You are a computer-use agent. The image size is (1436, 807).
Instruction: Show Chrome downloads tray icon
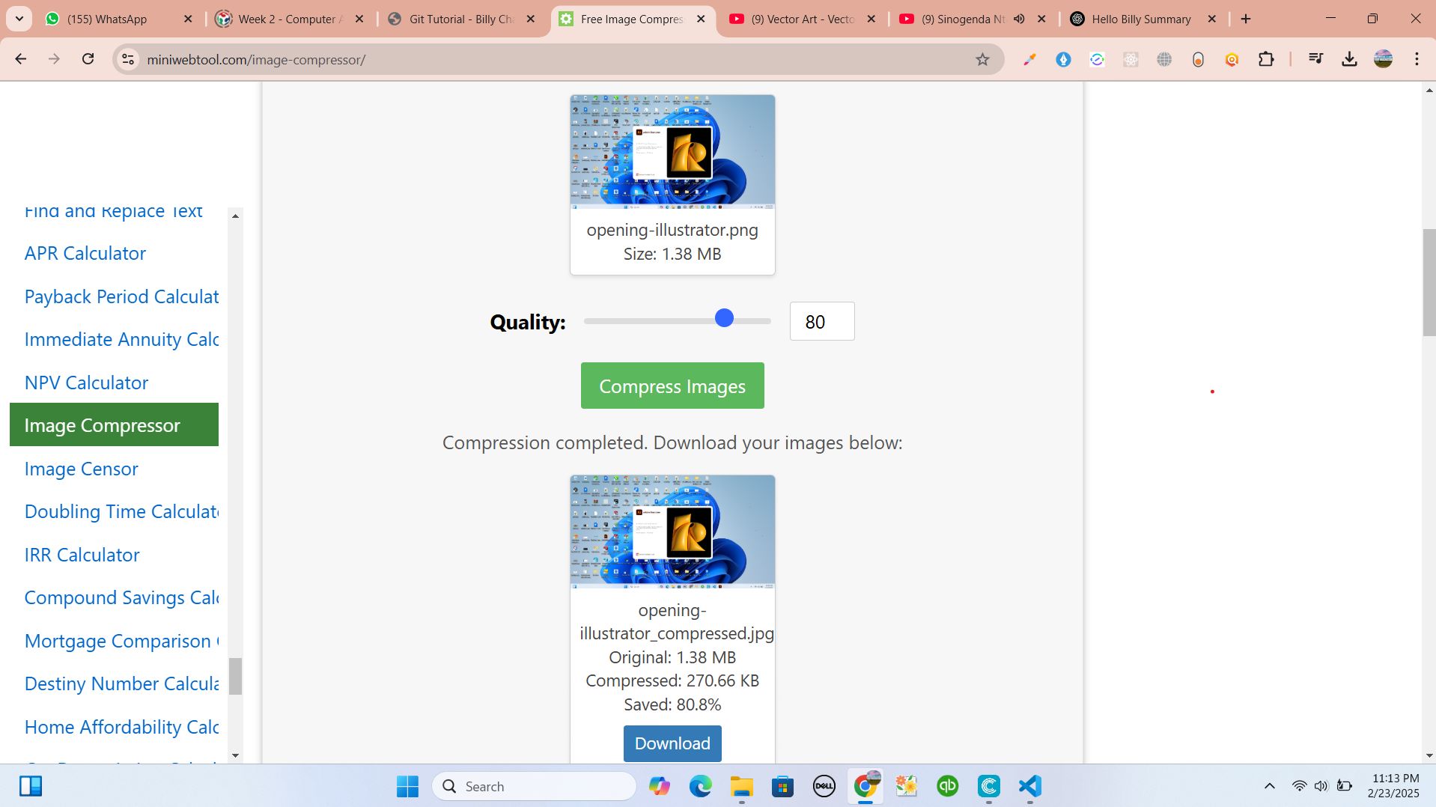click(1349, 59)
